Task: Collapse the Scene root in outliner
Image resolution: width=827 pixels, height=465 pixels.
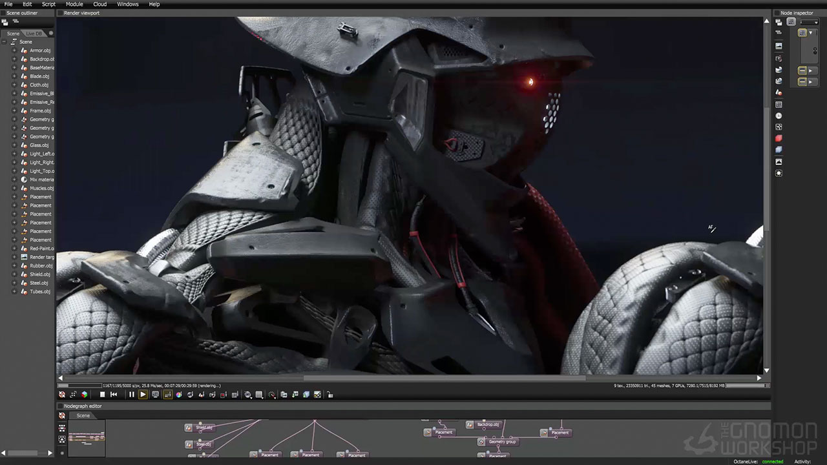Action: (5, 42)
